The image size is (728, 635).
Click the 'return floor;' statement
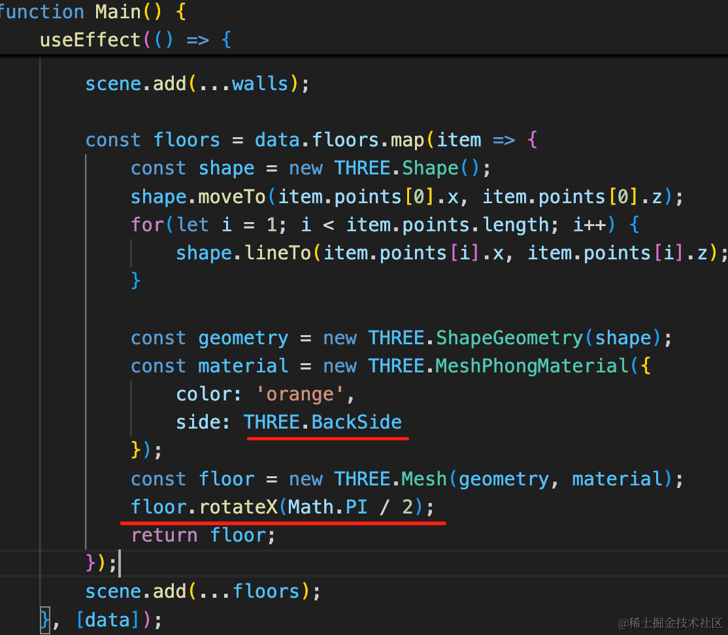click(x=203, y=535)
